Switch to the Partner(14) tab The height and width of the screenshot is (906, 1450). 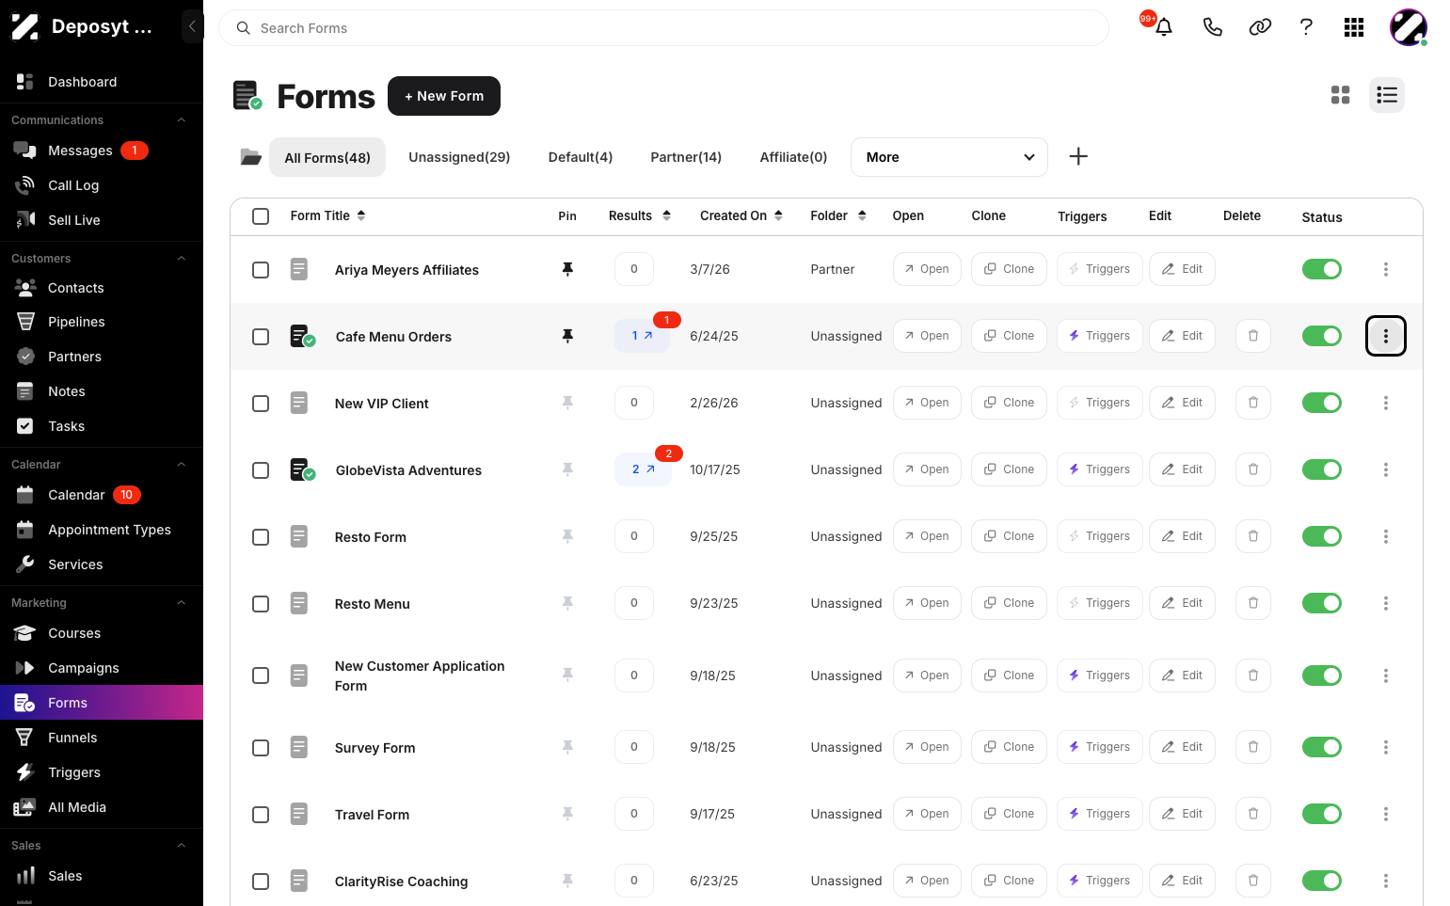coord(686,157)
